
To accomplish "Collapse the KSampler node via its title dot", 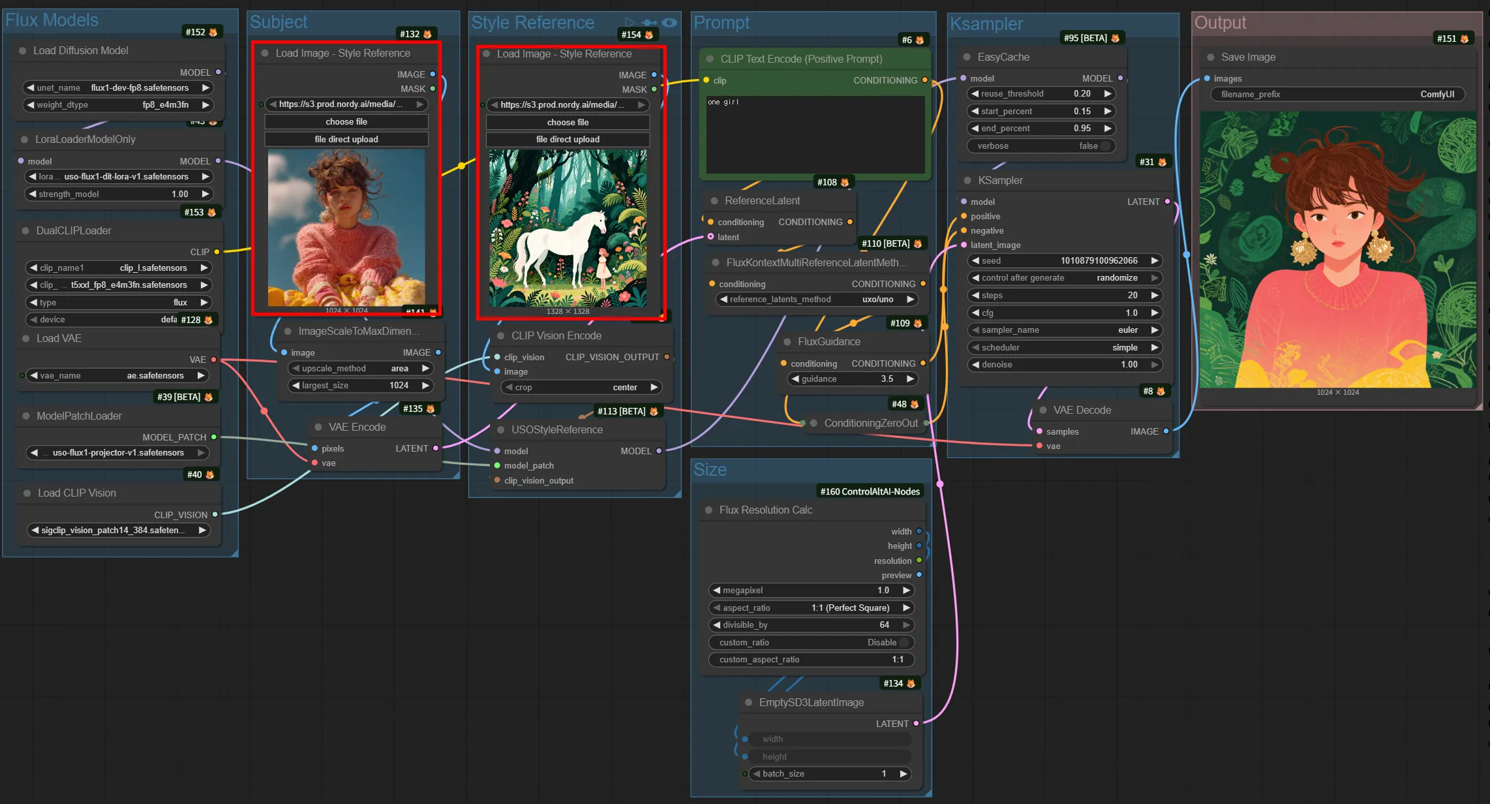I will (967, 181).
